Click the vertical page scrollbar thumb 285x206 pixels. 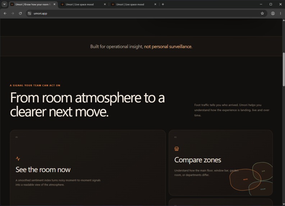click(284, 69)
